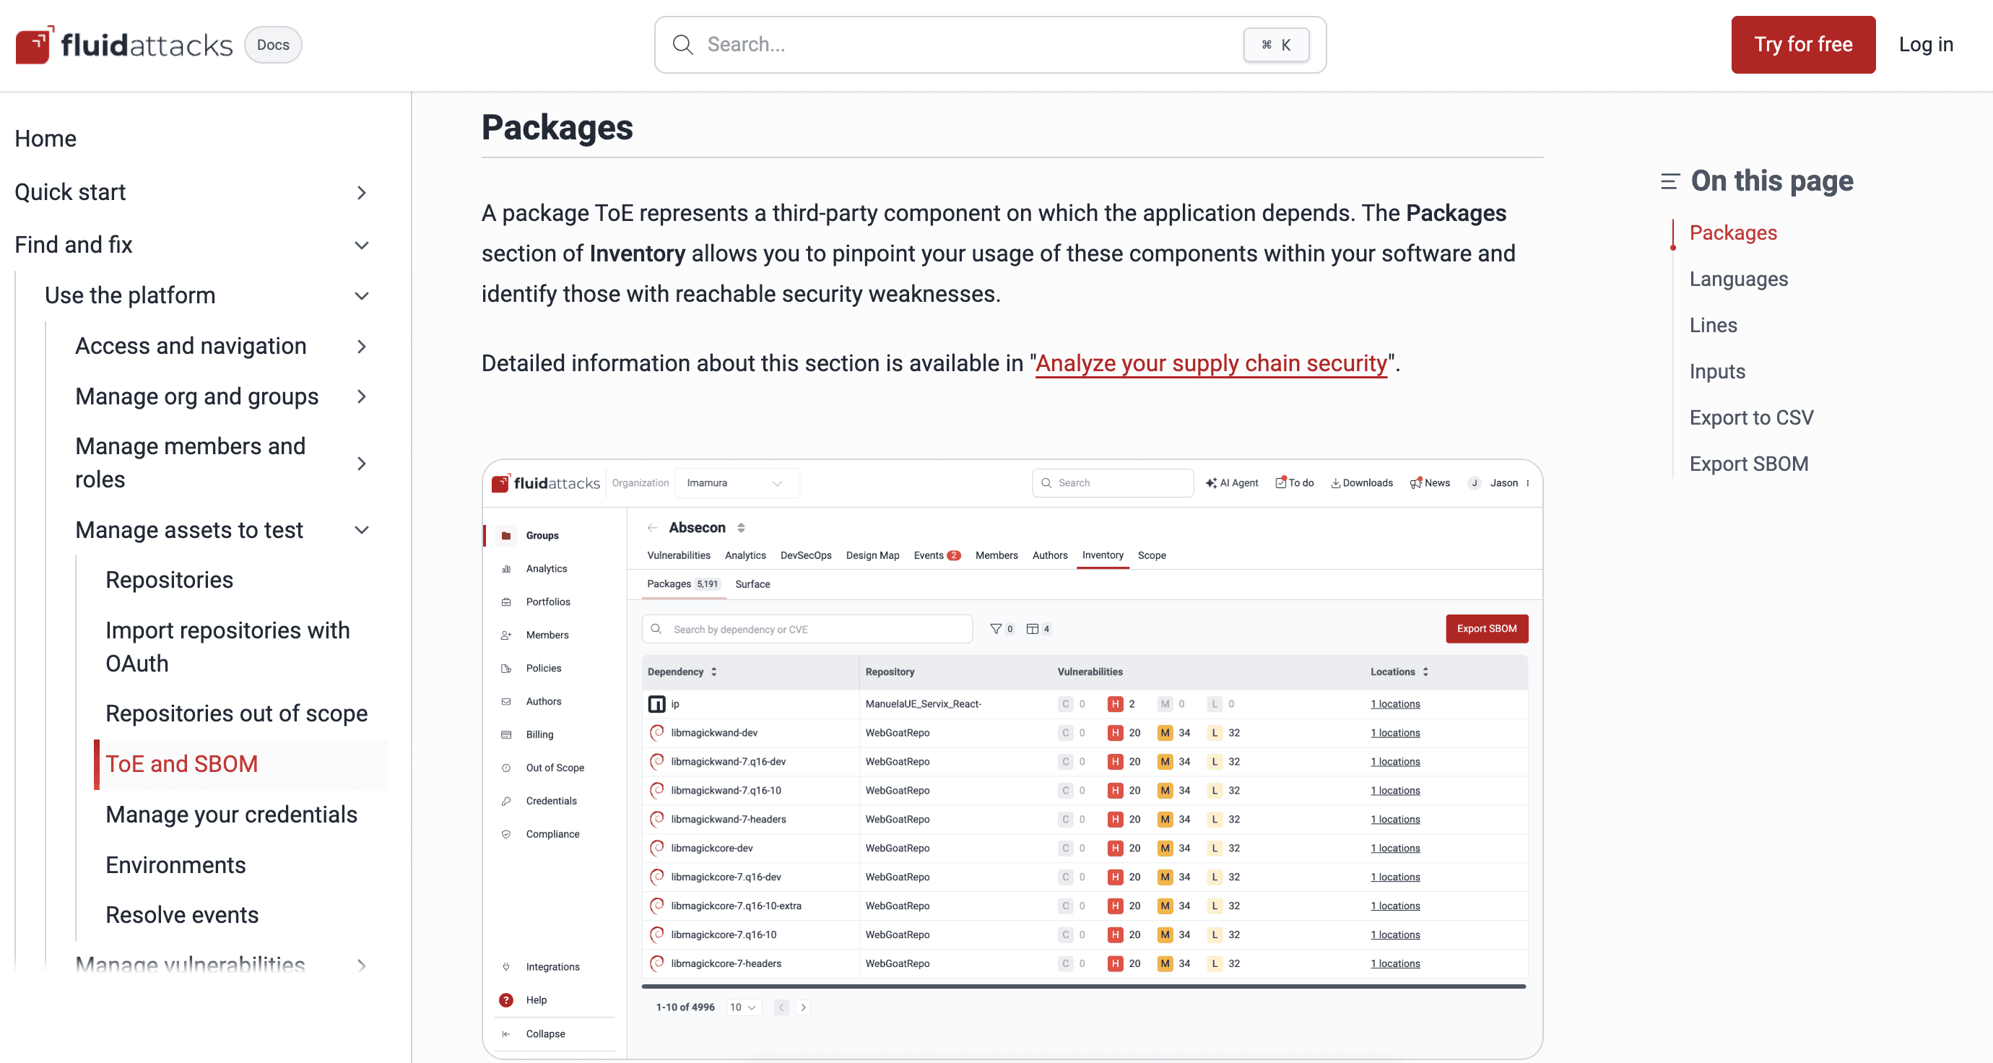Click the back arrow beside Absecon

point(652,528)
